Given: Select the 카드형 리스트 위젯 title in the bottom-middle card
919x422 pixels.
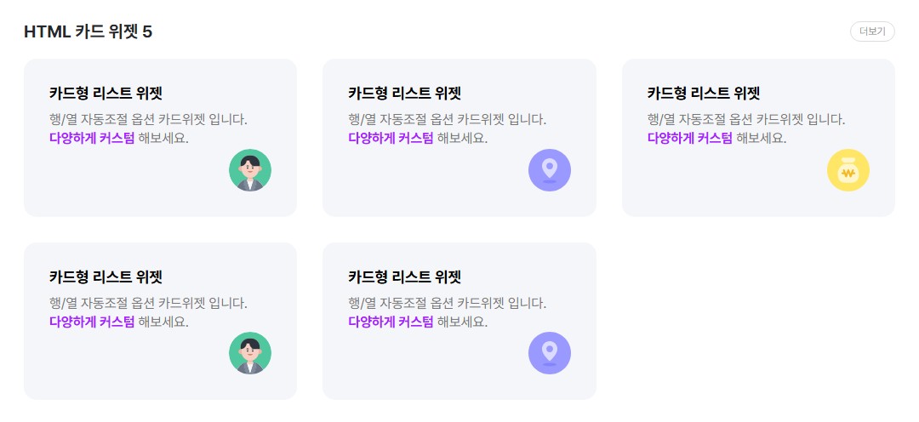Looking at the screenshot, I should (405, 277).
